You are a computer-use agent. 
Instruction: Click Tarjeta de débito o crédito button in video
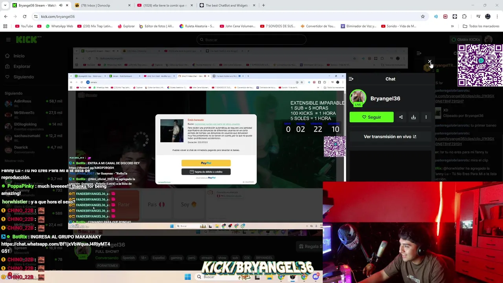point(206,172)
